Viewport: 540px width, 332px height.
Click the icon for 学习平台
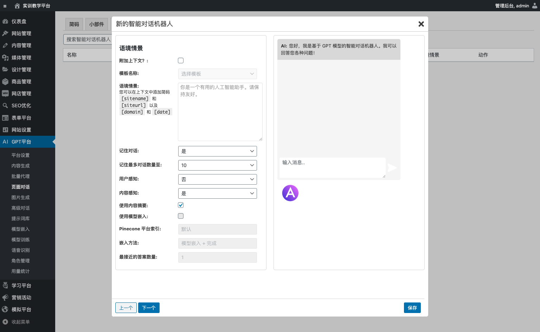(x=5, y=286)
